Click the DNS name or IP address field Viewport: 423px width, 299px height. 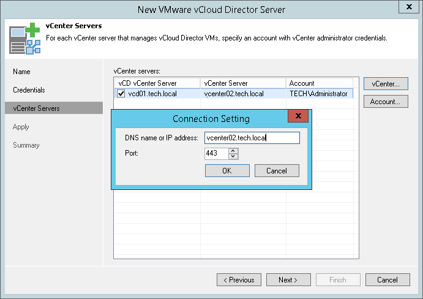point(252,138)
